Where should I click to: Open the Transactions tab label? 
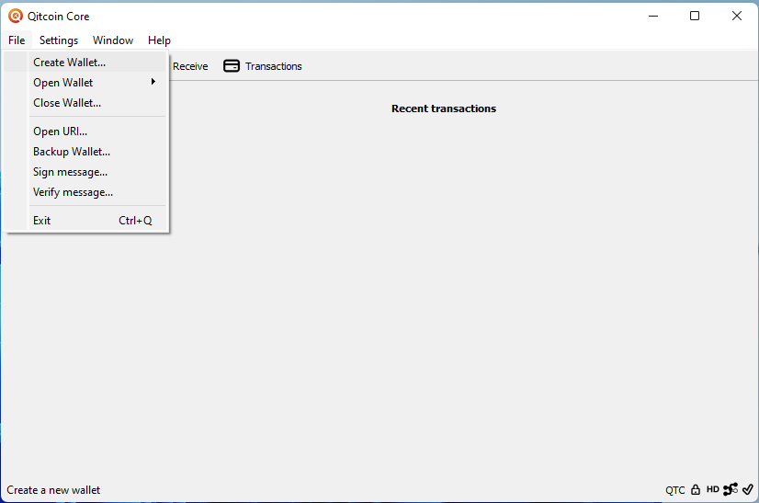point(274,66)
